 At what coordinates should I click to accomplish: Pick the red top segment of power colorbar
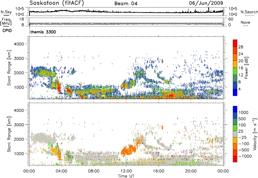point(235,43)
